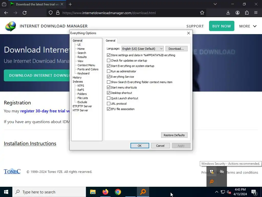Open the Firefox hamburger menu
262x197 pixels.
[x=256, y=13]
